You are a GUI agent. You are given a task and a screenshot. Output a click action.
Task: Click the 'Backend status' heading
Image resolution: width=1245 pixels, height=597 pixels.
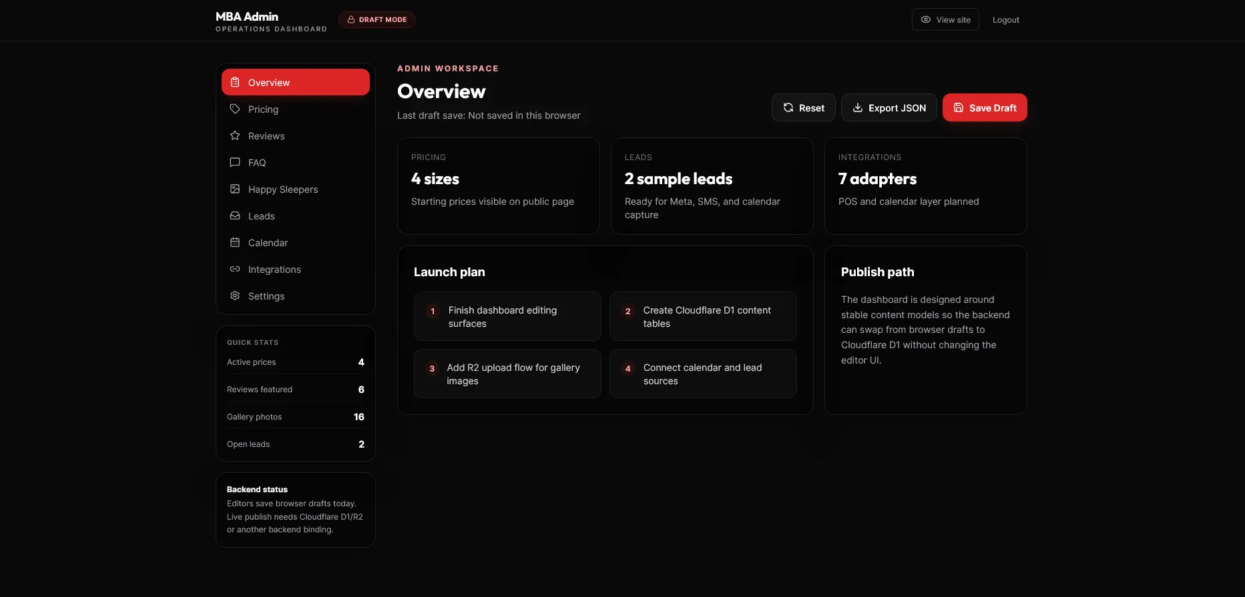point(257,490)
